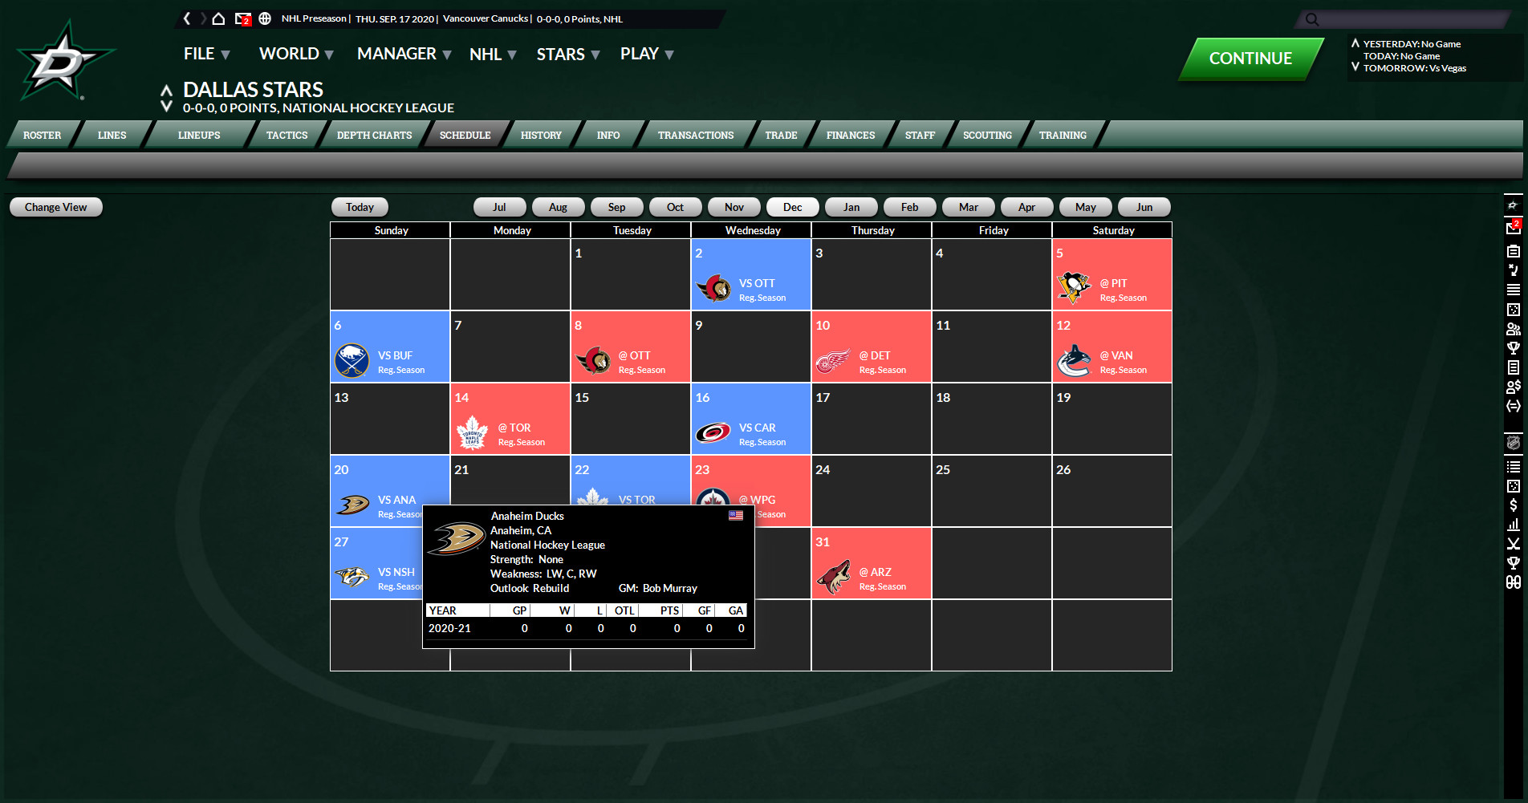Screen dimensions: 1528x803
Task: Switch calendar to Mar month
Action: 968,207
